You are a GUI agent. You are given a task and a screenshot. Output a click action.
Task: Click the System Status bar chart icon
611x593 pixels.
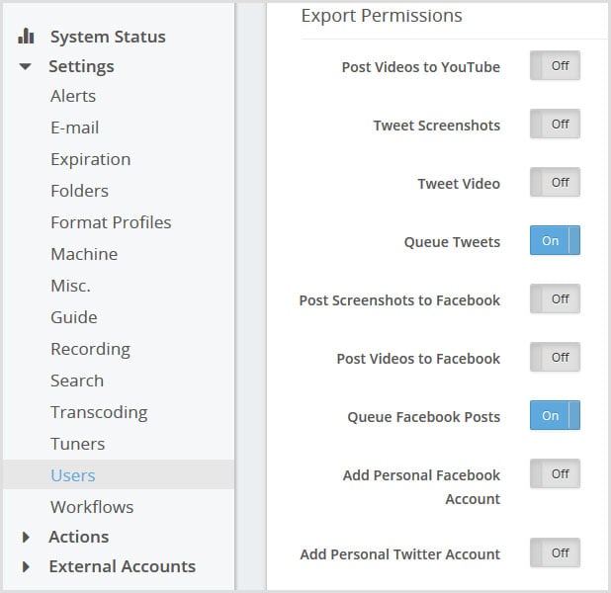(27, 37)
